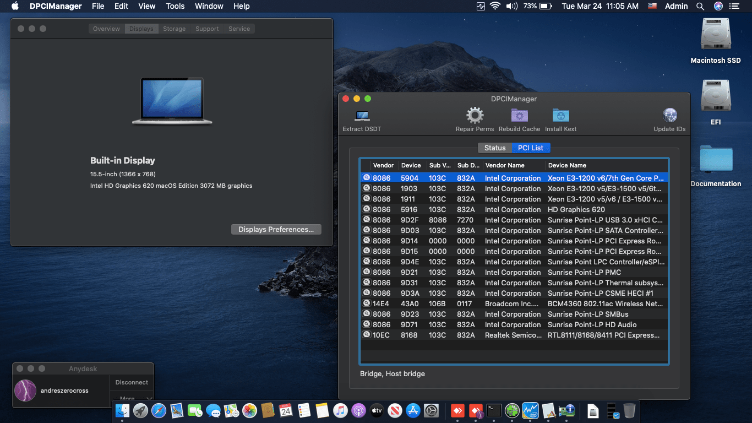Run Repair Perms gear tool

(475, 116)
